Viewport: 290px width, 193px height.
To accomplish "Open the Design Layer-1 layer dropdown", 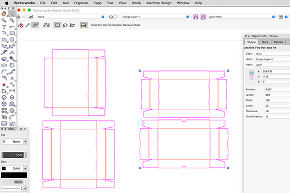I will pyautogui.click(x=156, y=17).
